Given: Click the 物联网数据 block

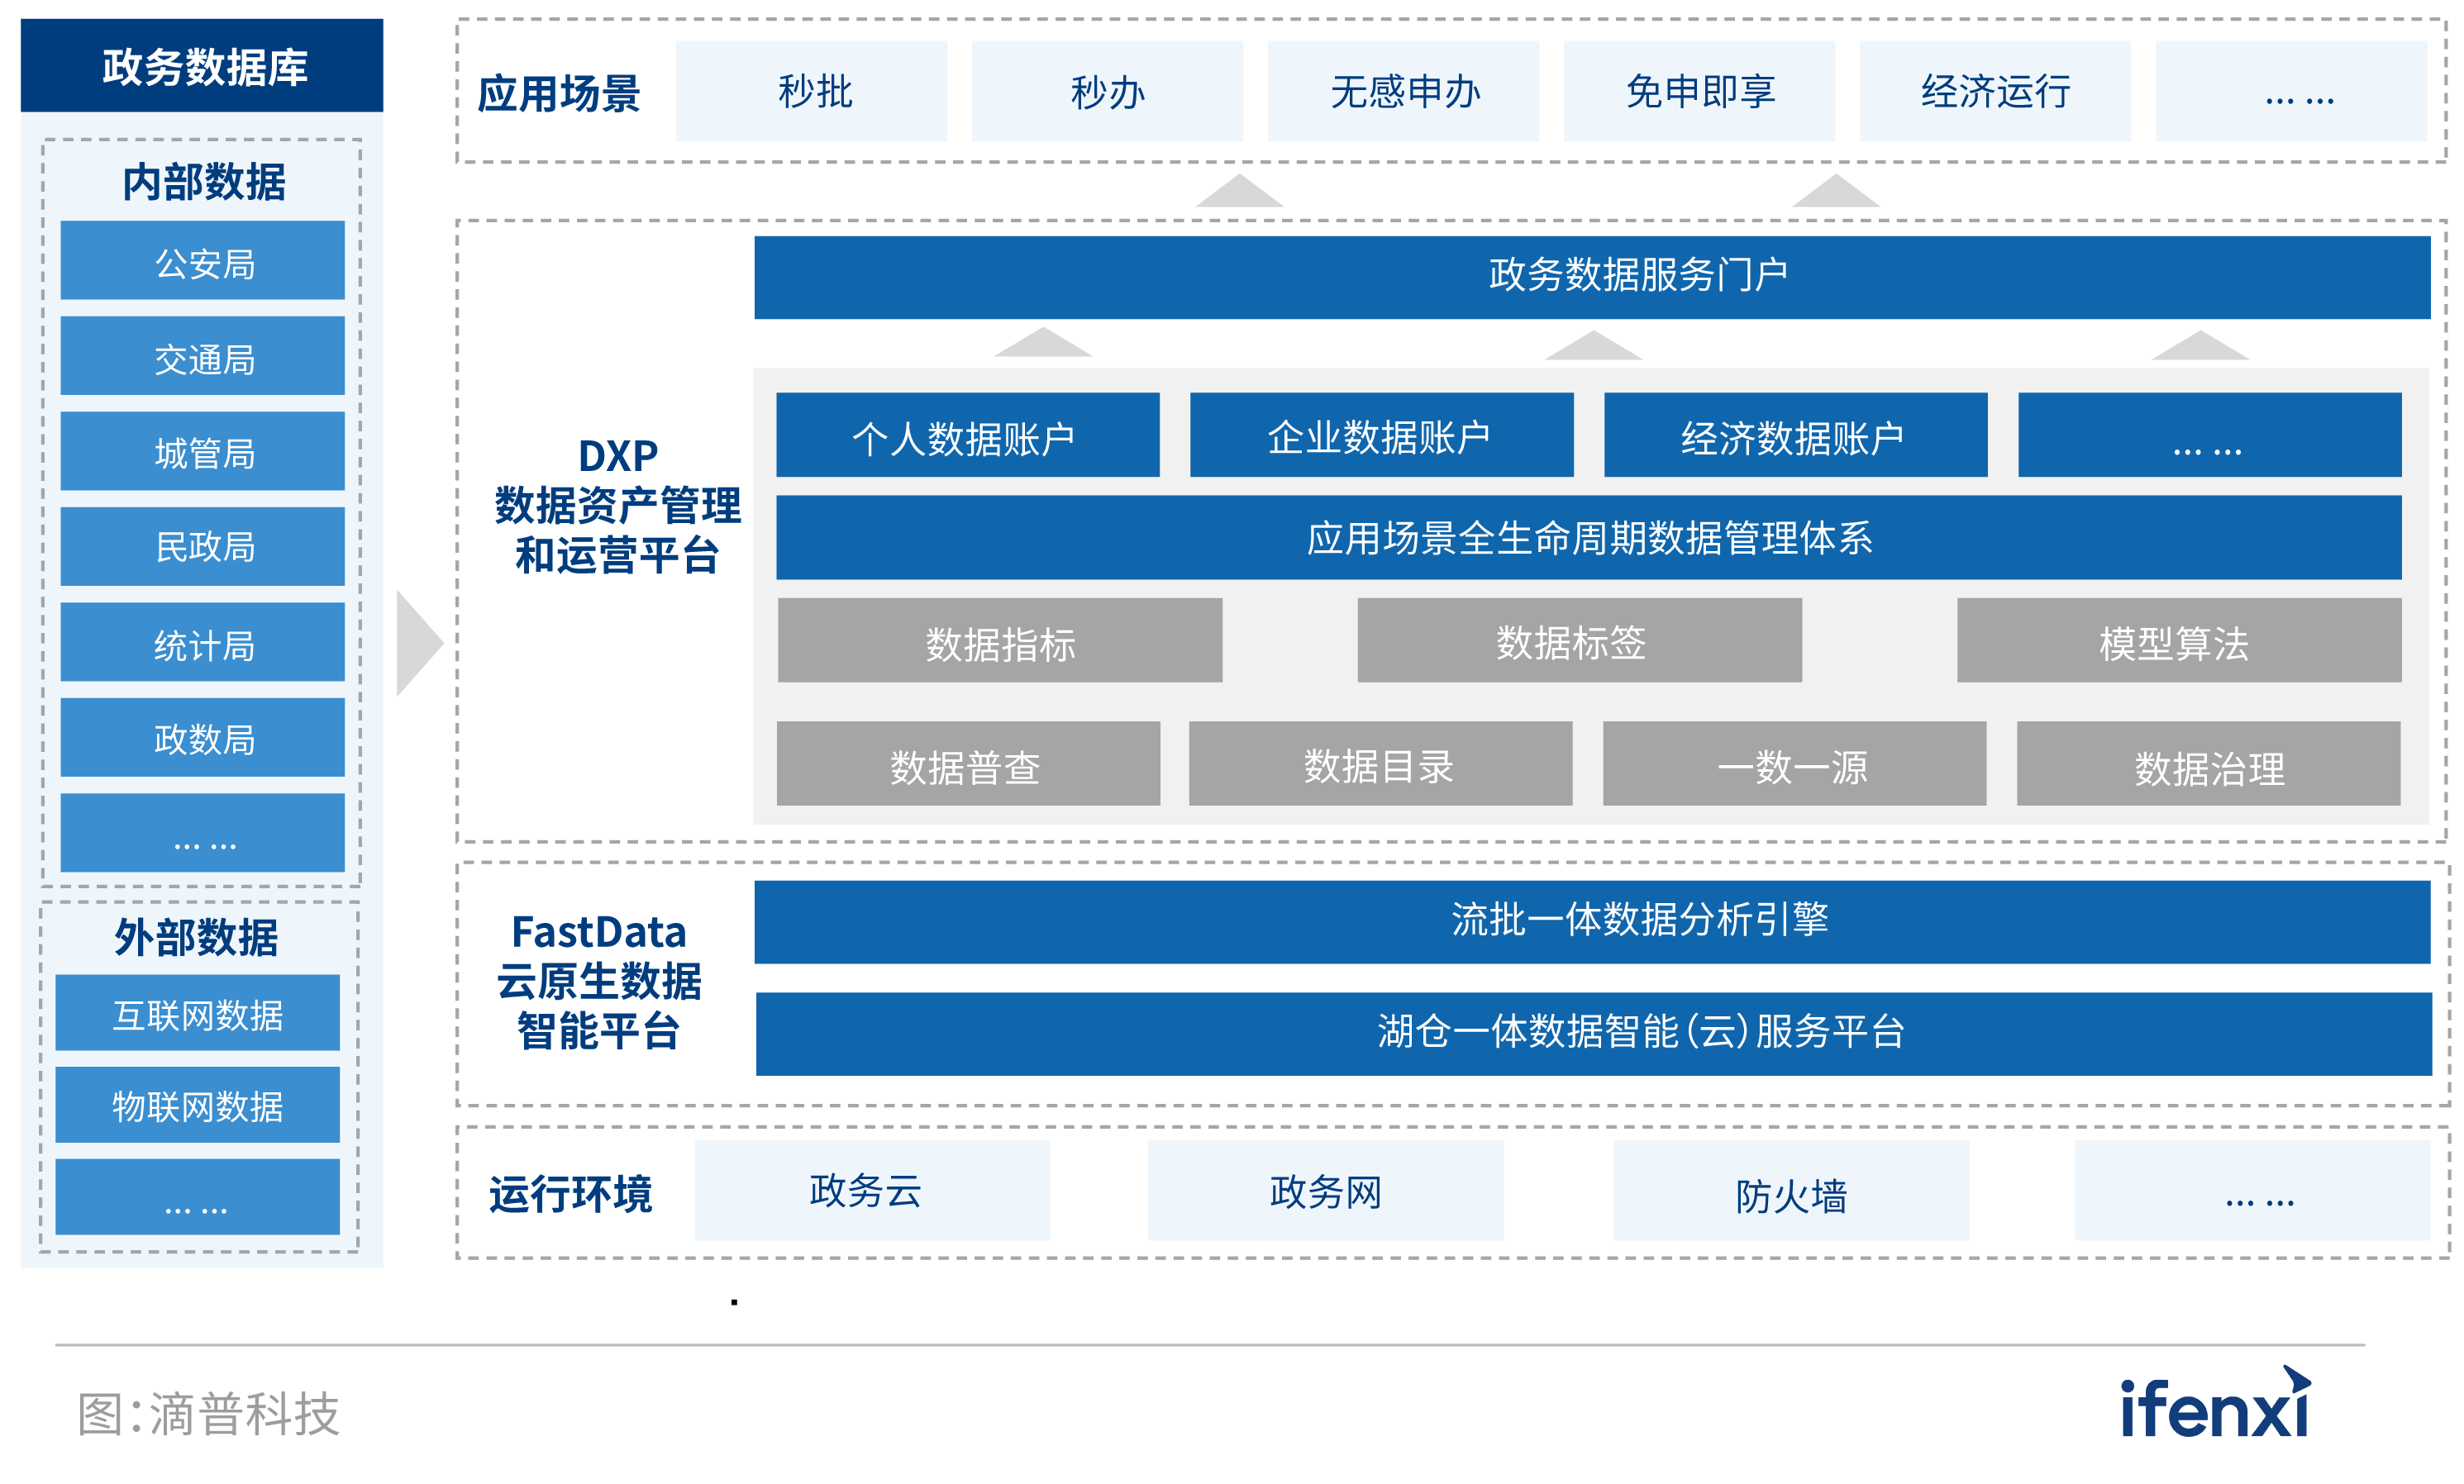Looking at the screenshot, I should pyautogui.click(x=198, y=1106).
